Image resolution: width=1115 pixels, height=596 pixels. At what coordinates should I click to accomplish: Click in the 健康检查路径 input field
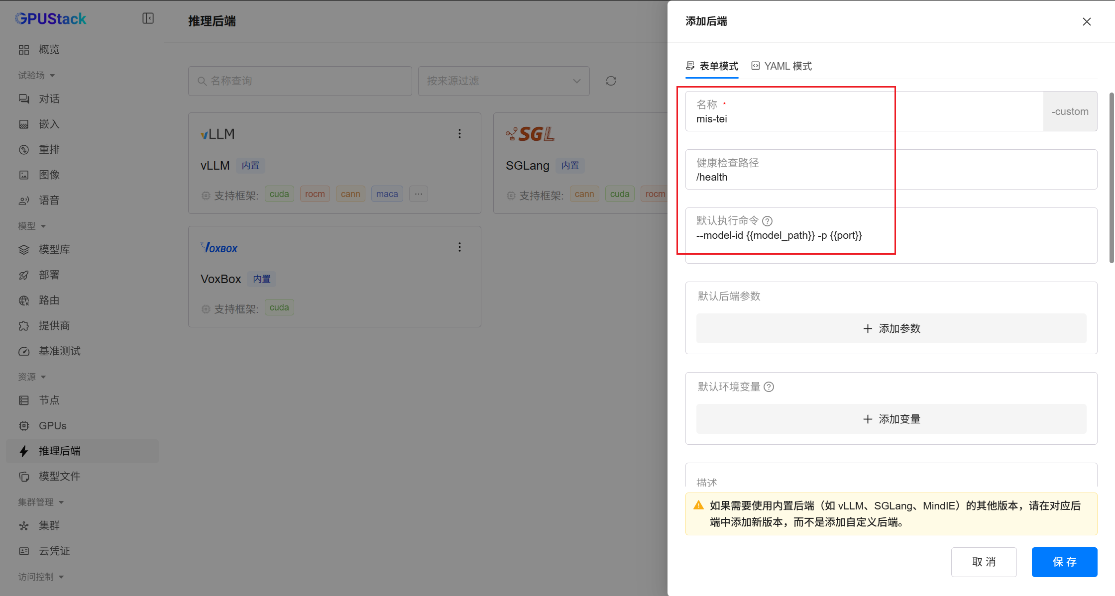click(891, 177)
